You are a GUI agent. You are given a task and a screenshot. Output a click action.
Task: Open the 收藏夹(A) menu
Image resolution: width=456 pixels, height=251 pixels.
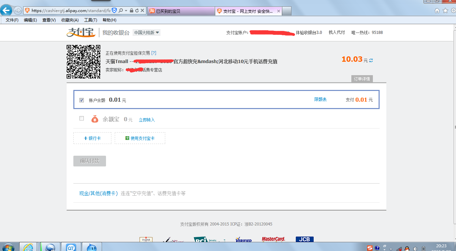tap(70, 20)
